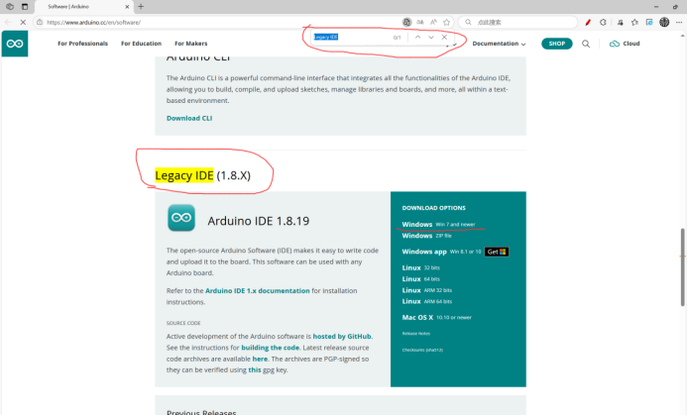Stop page loading with the X button
Screen dimensions: 687x416
[x=23, y=22]
